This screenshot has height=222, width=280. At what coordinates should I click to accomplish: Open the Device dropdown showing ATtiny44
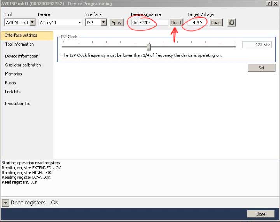[x=61, y=23]
